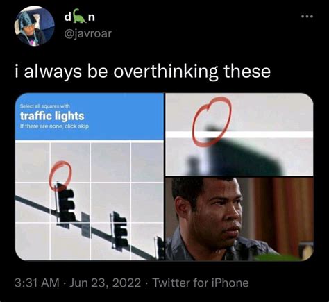Select captcha square with middle traffic light
Screen dimensions: 329x302
[x=110, y=242]
